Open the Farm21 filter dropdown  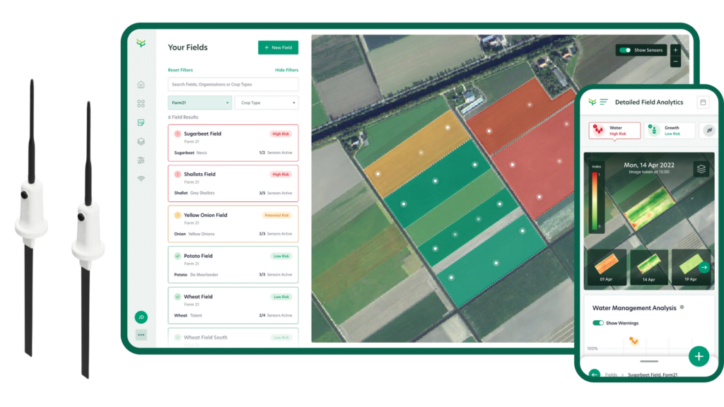click(199, 102)
